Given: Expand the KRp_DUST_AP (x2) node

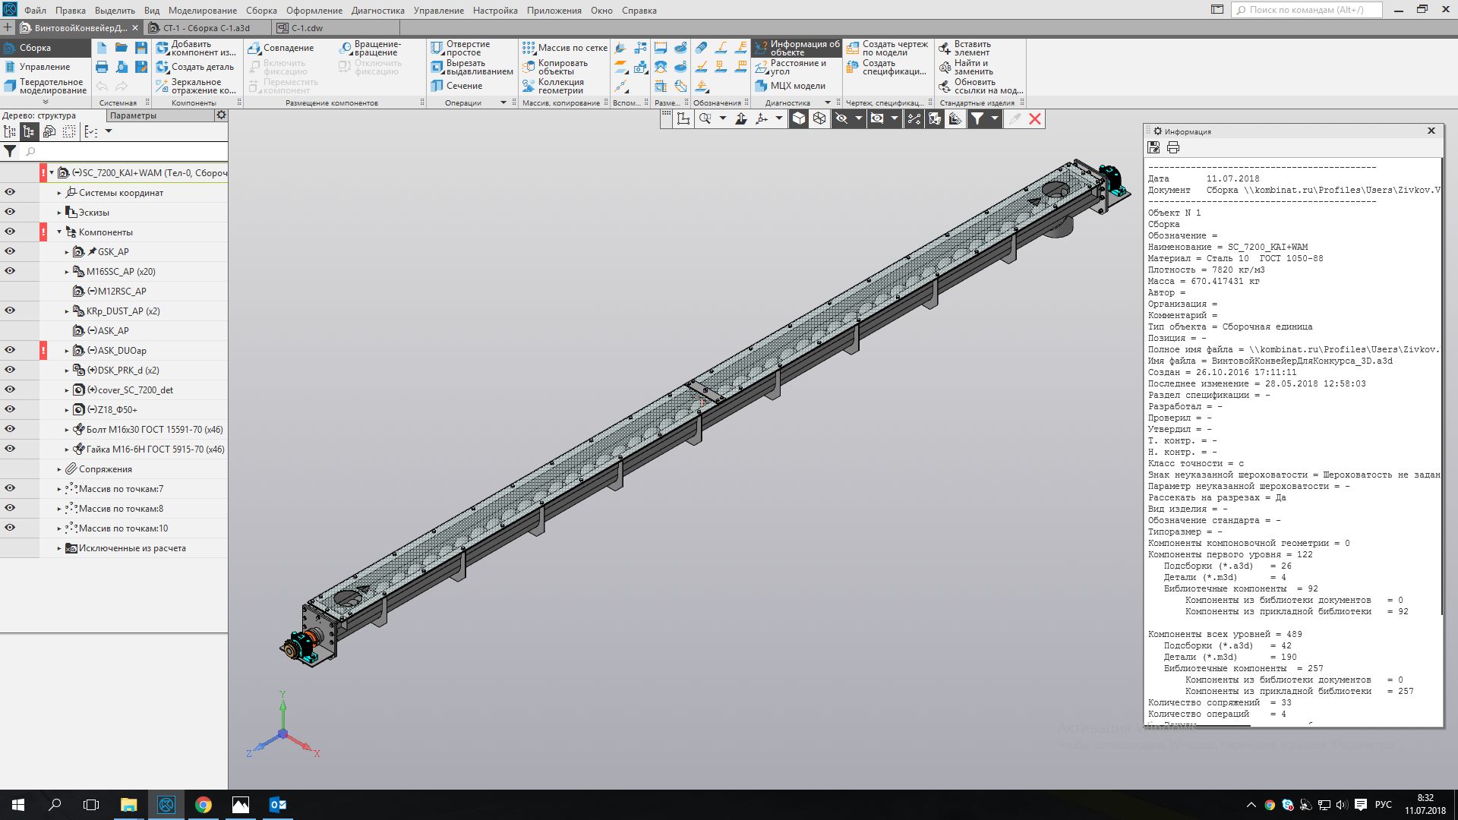Looking at the screenshot, I should point(67,311).
